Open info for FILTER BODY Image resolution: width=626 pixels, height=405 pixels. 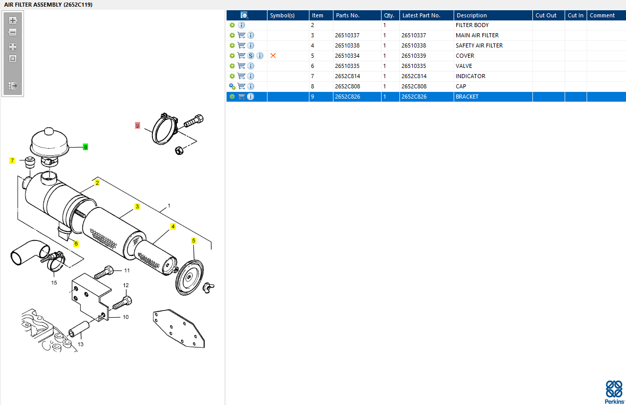[241, 25]
